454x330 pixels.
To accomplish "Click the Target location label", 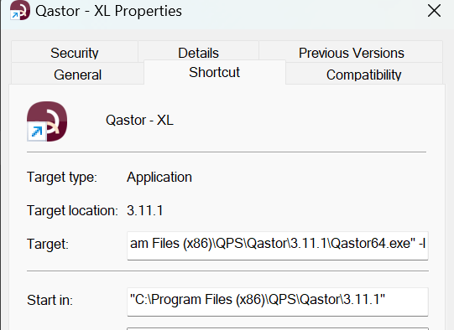I will 72,210.
